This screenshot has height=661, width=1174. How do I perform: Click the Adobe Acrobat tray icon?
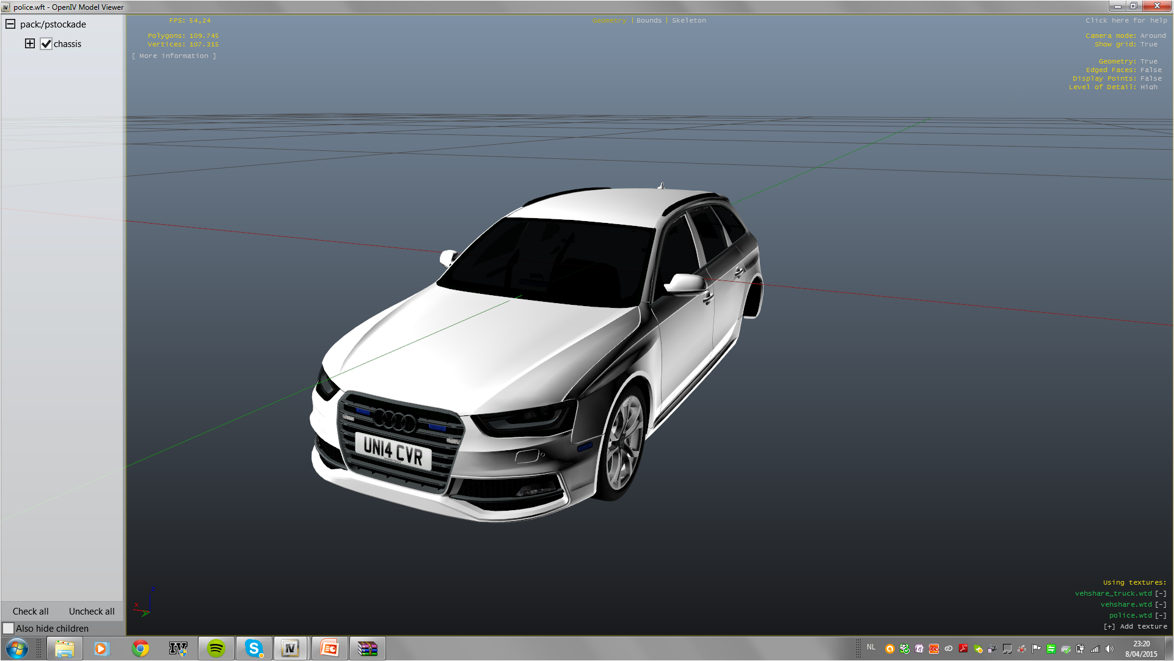click(x=963, y=649)
